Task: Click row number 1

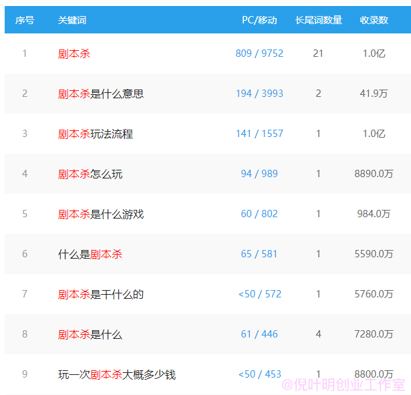Action: tap(25, 53)
